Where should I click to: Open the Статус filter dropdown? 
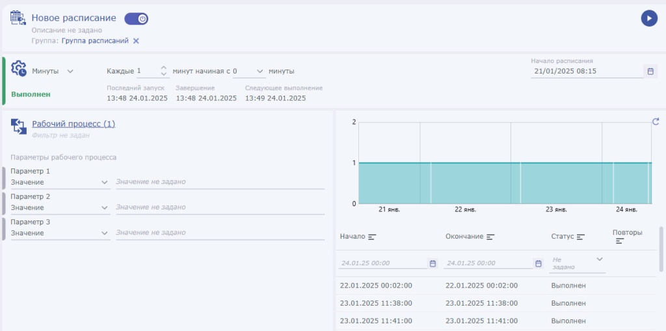(x=599, y=259)
